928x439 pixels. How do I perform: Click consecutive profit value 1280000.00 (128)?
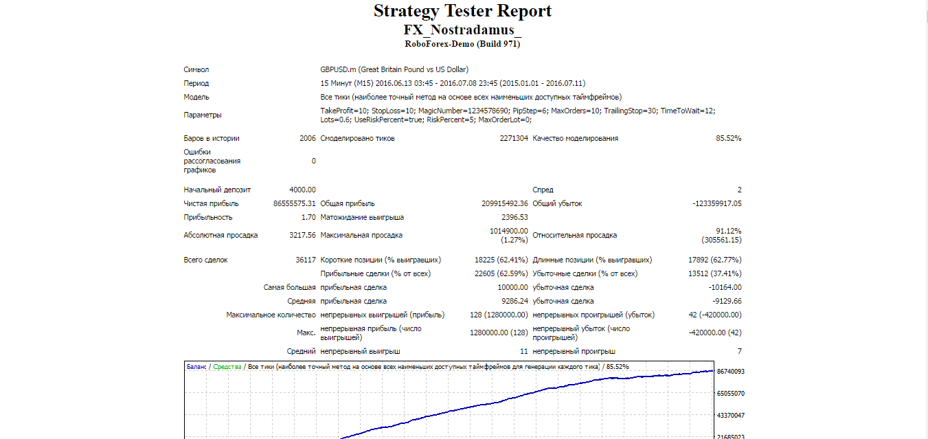[x=499, y=333]
